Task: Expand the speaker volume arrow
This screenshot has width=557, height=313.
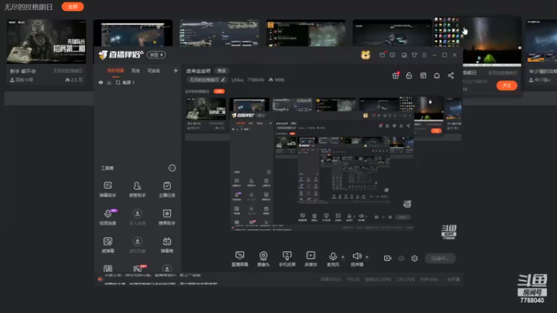Action: pos(367,257)
